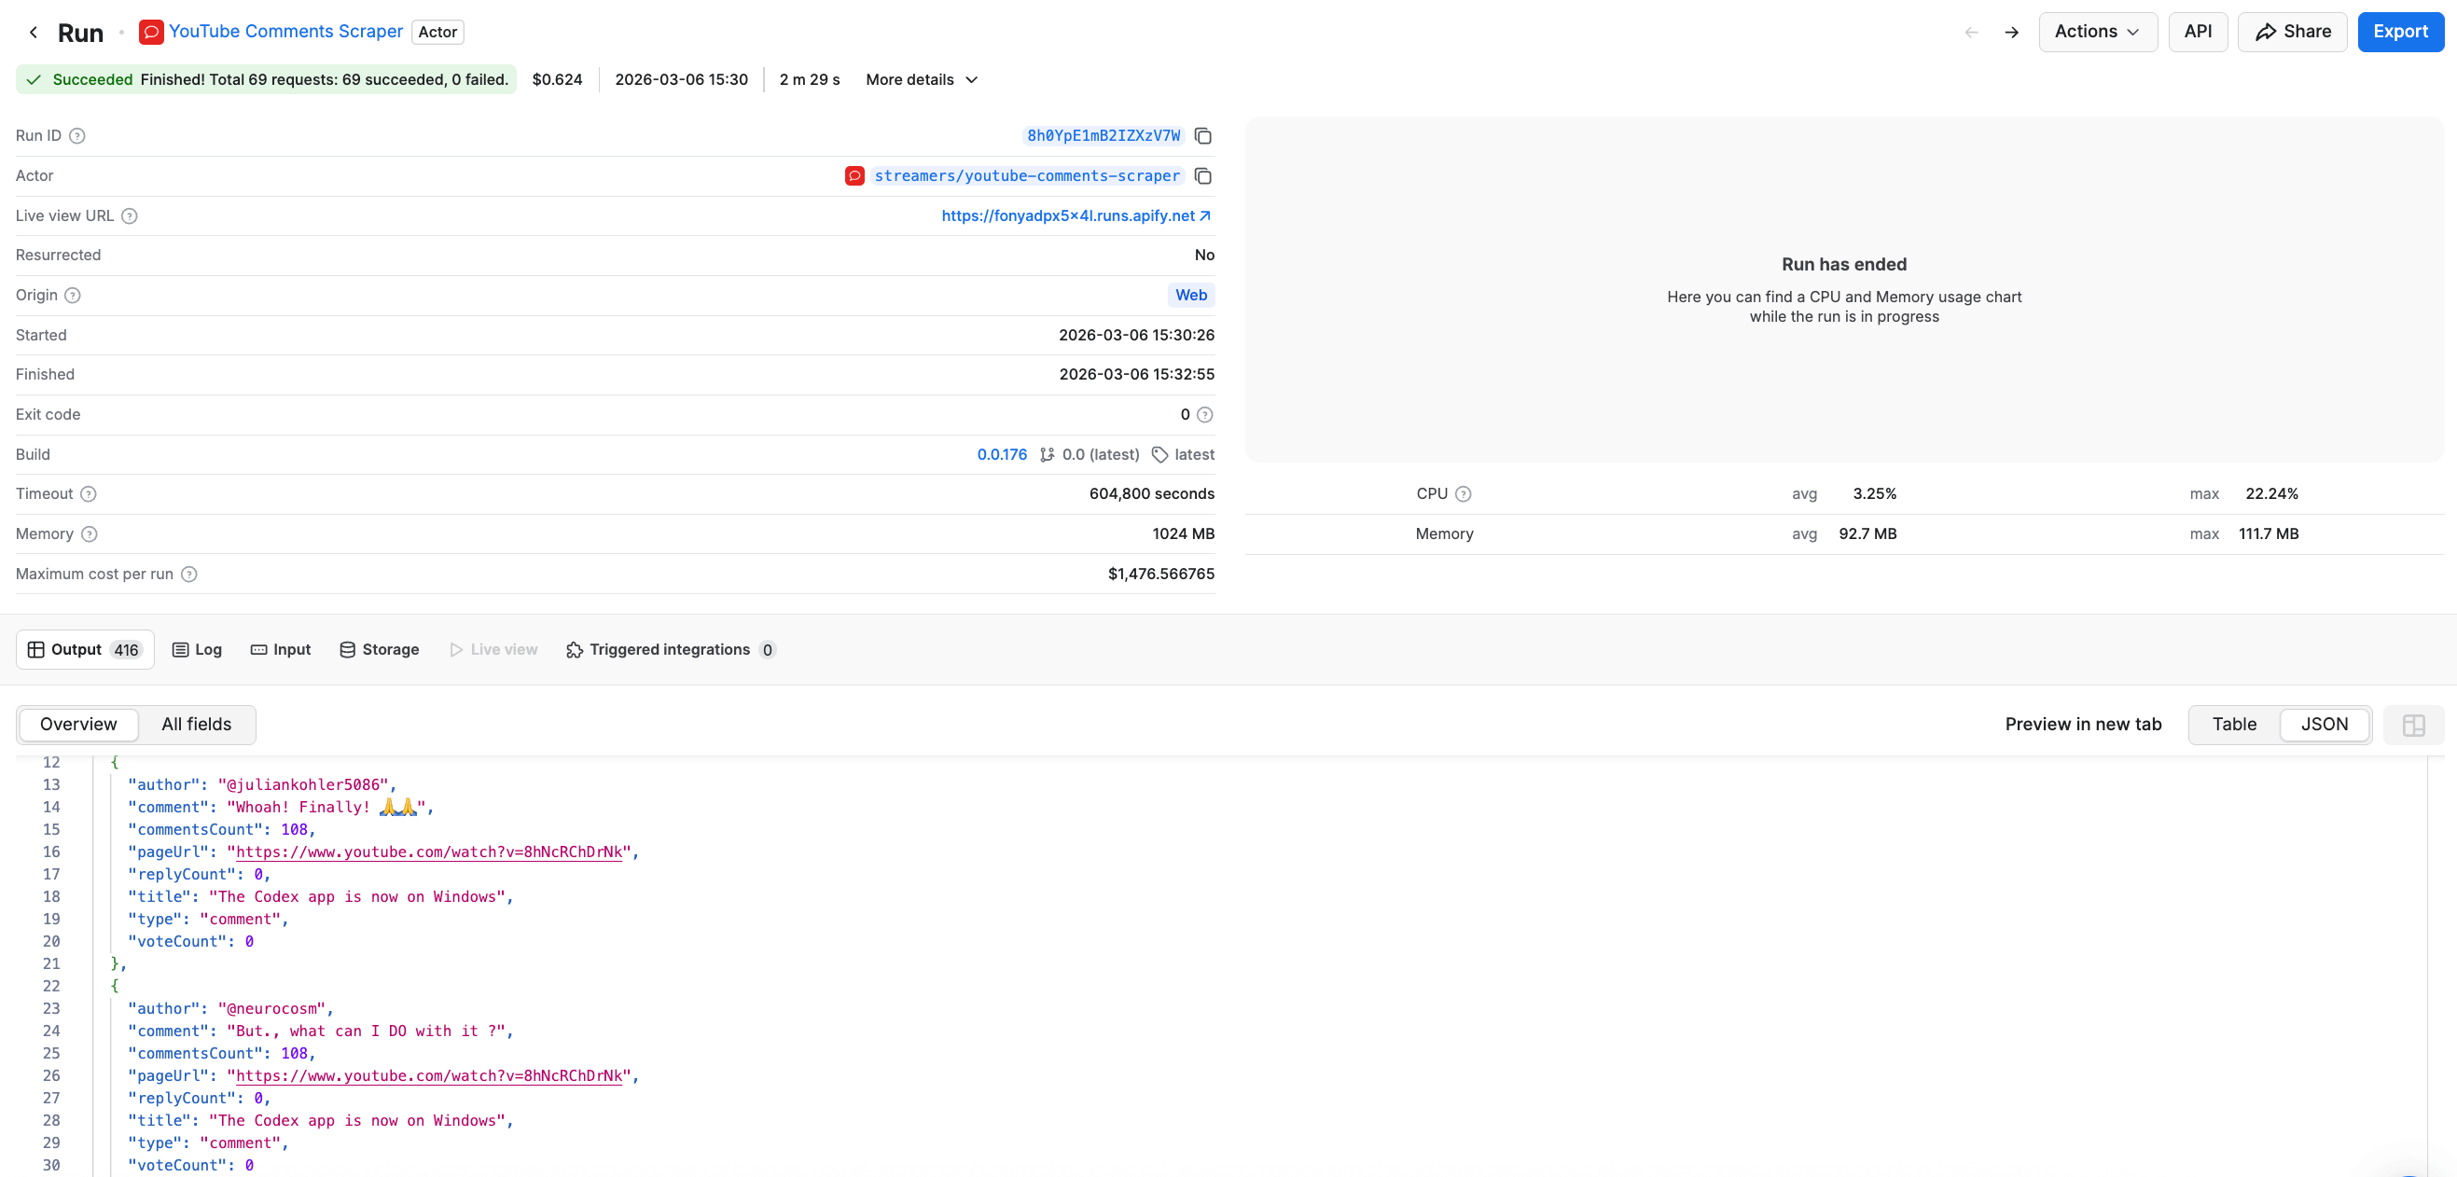Screen dimensions: 2457x1177
Task: Switch to the All fields view
Action: [196, 724]
